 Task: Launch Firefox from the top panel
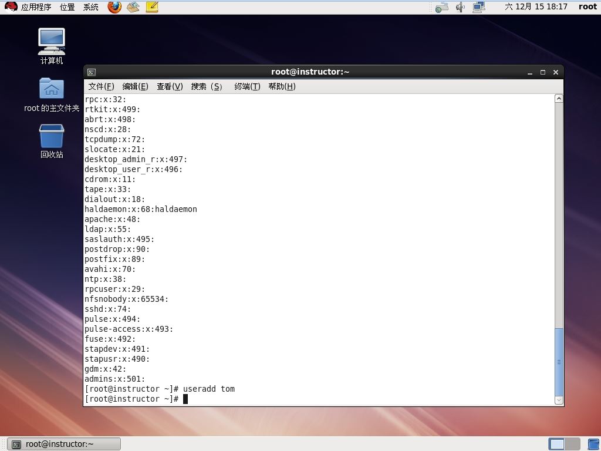click(114, 7)
